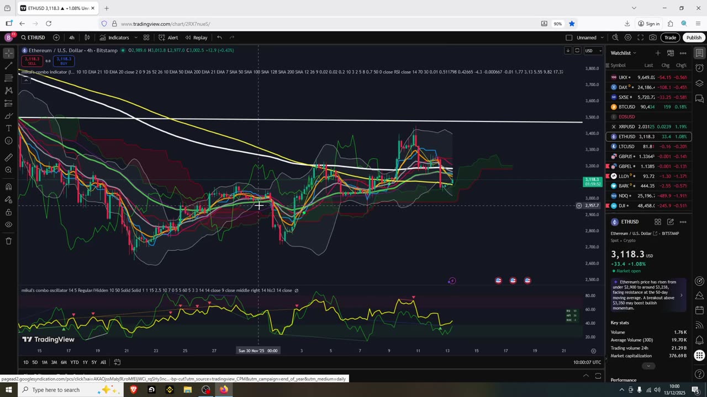Screen dimensions: 707x397
Task: Open the 10:00:07 UTC timezone menu
Action: (x=587, y=362)
